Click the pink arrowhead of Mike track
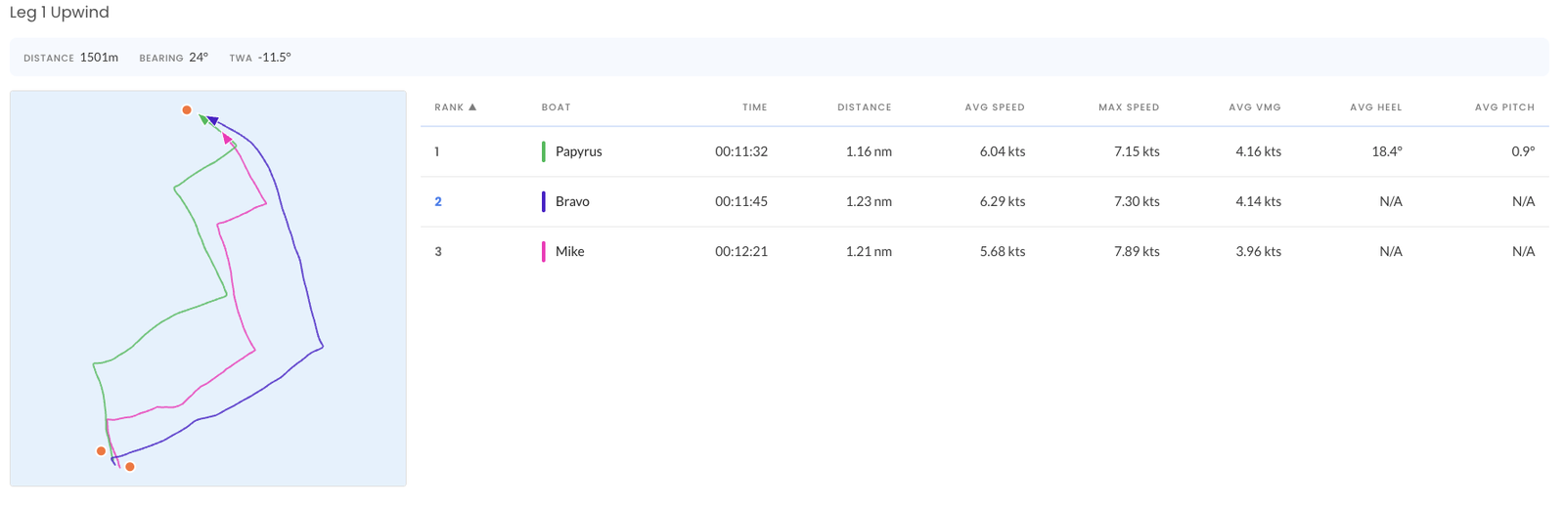This screenshot has width=1565, height=506. (228, 140)
